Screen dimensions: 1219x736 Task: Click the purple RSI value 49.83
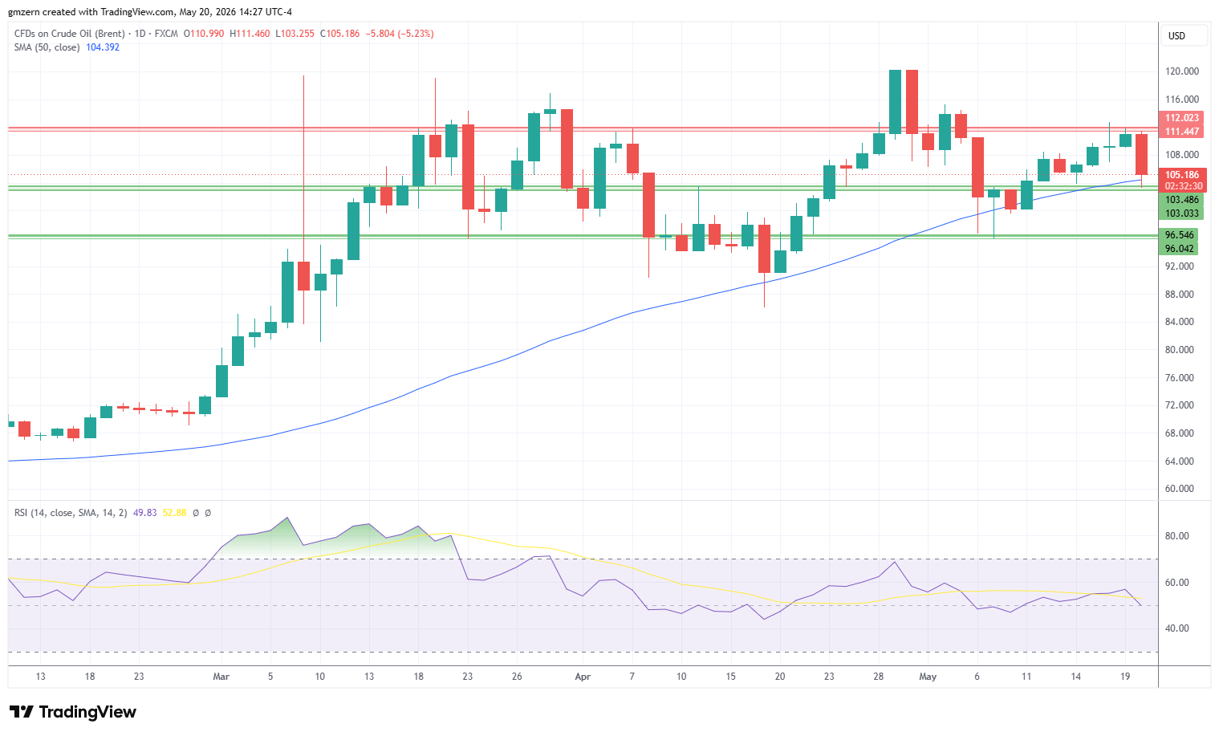tap(145, 513)
